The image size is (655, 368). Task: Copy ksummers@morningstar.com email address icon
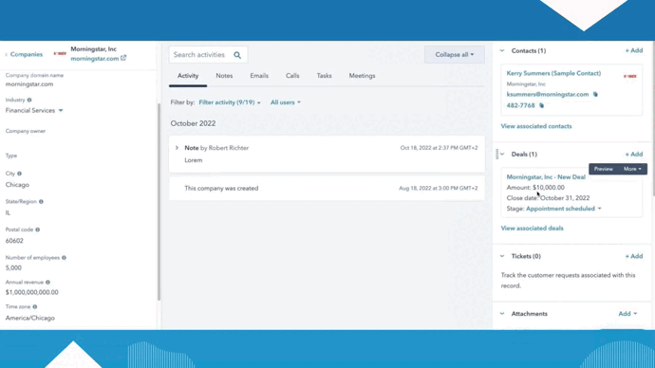595,94
